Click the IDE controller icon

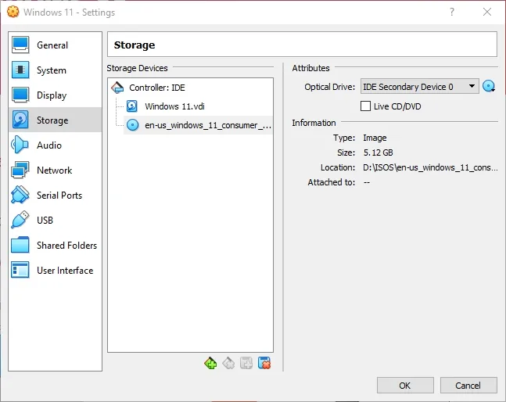pyautogui.click(x=117, y=88)
